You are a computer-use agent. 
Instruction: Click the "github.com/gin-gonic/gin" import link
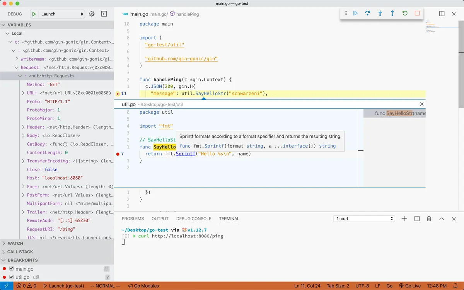[x=181, y=59]
